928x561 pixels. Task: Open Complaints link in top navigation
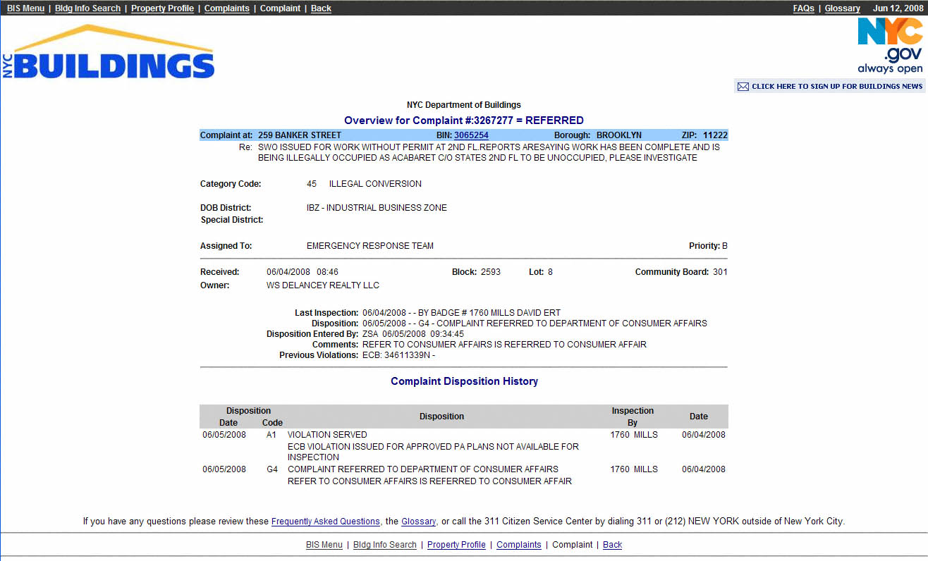[226, 8]
